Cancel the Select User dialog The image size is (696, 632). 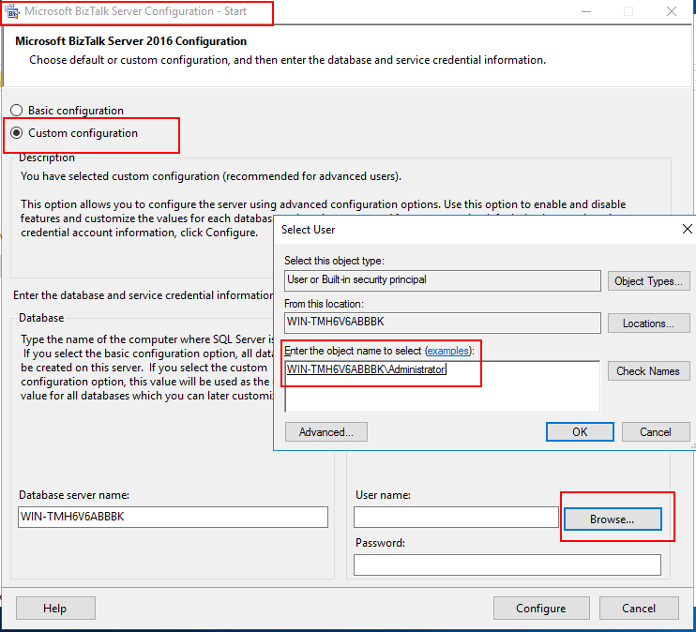click(656, 432)
